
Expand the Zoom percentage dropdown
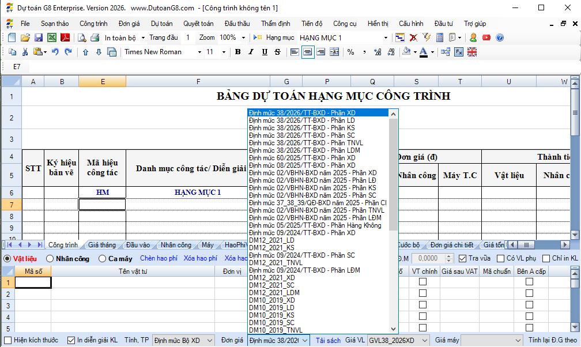243,37
